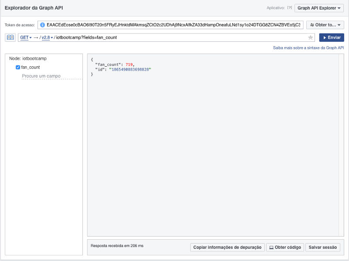Click the Enviar button to submit

click(x=332, y=37)
